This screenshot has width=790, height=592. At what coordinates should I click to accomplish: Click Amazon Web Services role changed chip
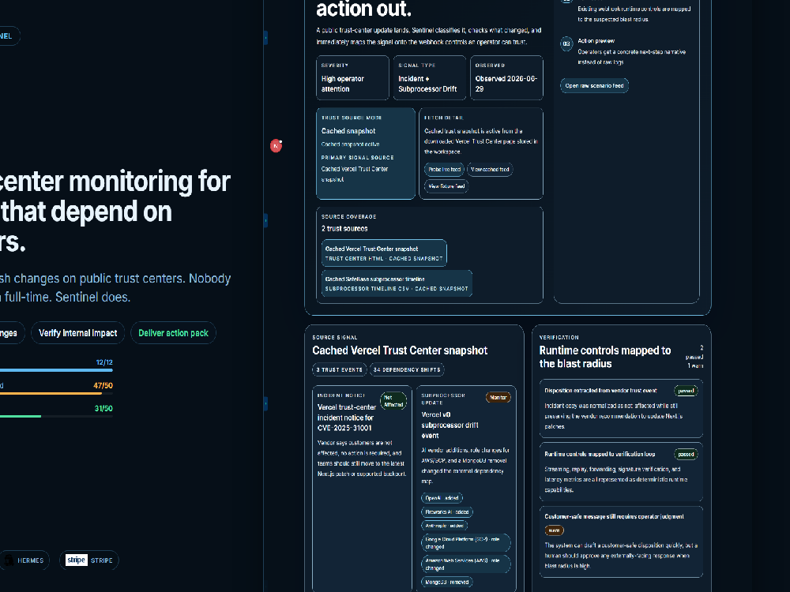click(x=465, y=564)
